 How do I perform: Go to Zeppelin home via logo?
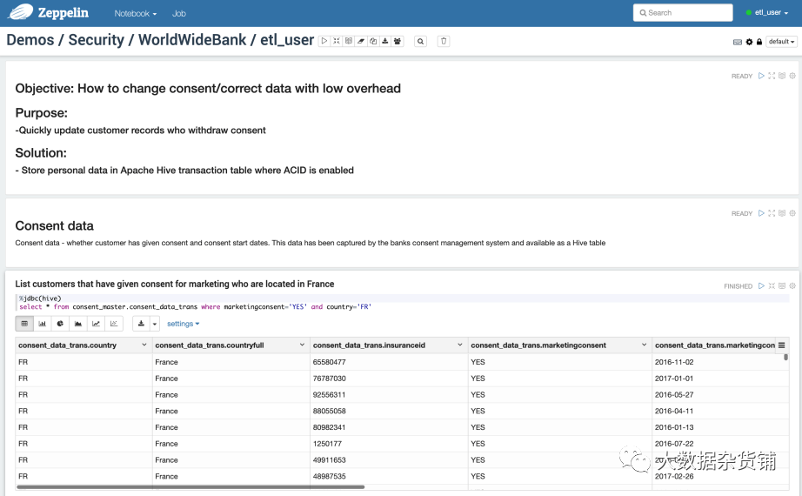(x=49, y=12)
